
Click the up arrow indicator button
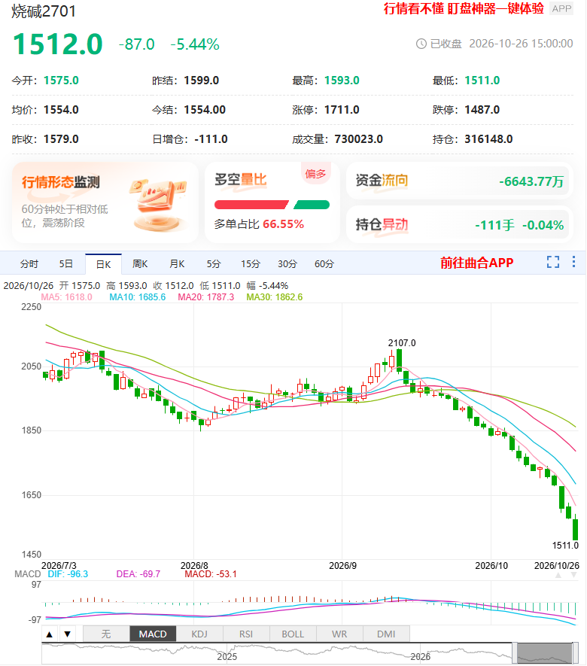click(x=49, y=634)
